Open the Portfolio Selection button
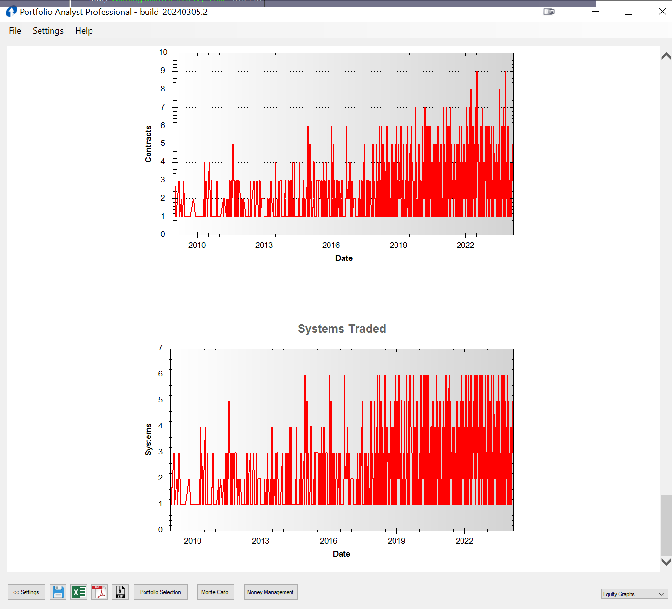 click(x=160, y=592)
